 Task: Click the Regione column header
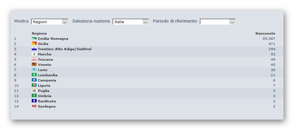[39, 34]
